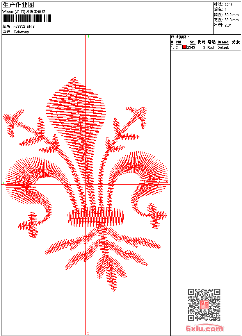
Task: Click the 6xiu.com watermark logo
Action: point(205,328)
